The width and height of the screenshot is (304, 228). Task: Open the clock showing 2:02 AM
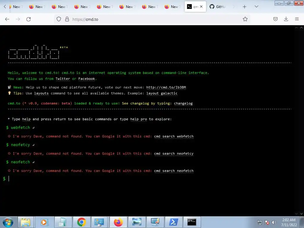point(289,222)
